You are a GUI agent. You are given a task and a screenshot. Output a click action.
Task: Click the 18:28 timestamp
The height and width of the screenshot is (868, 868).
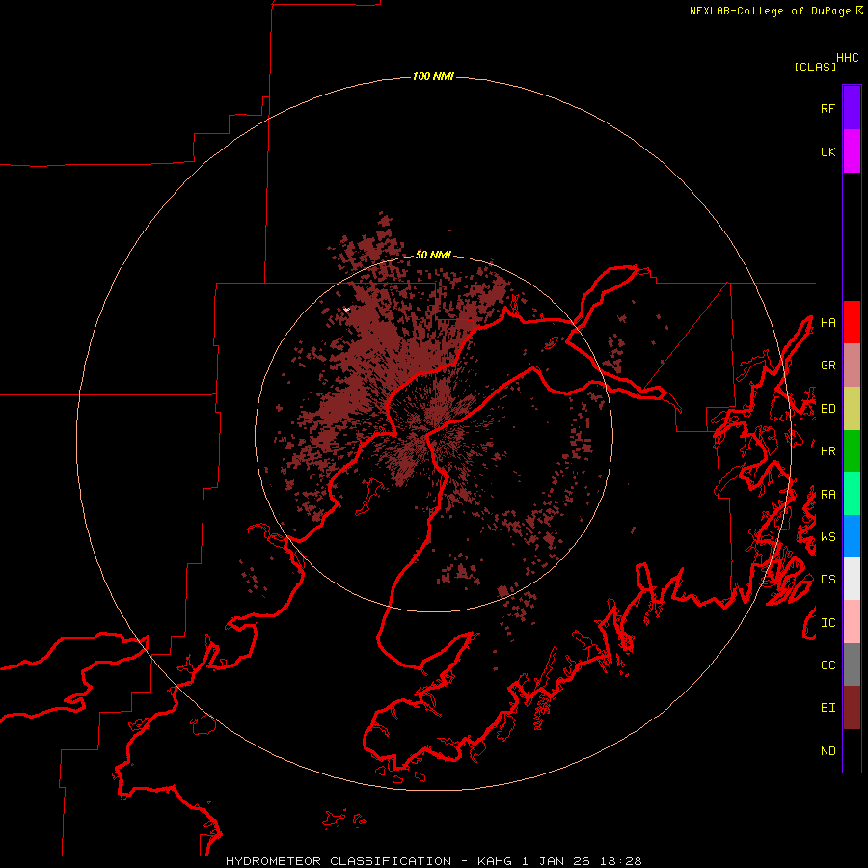(x=623, y=861)
